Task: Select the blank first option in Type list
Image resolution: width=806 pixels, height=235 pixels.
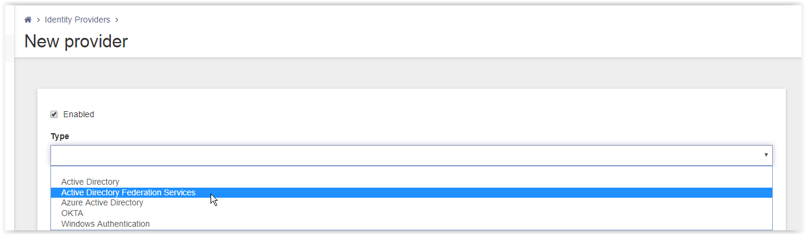Action: point(412,172)
